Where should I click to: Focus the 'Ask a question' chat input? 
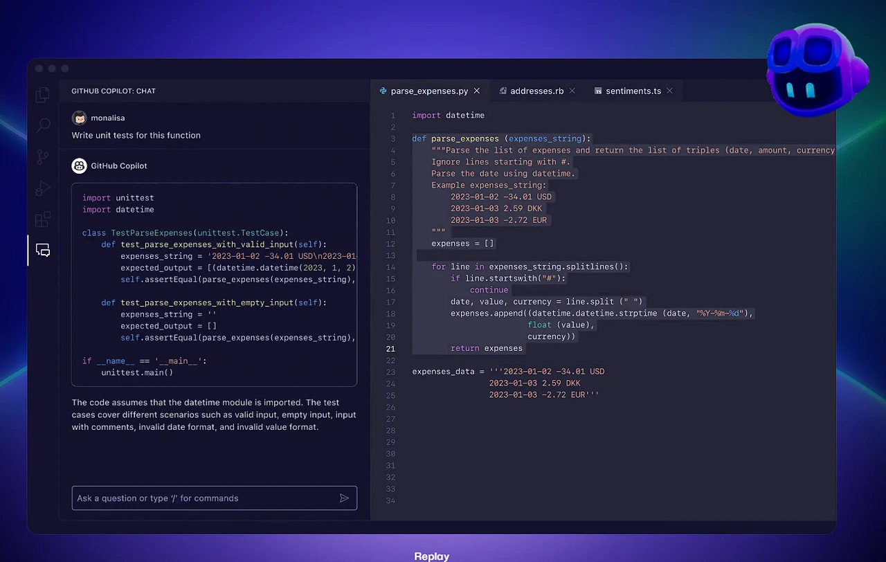215,498
